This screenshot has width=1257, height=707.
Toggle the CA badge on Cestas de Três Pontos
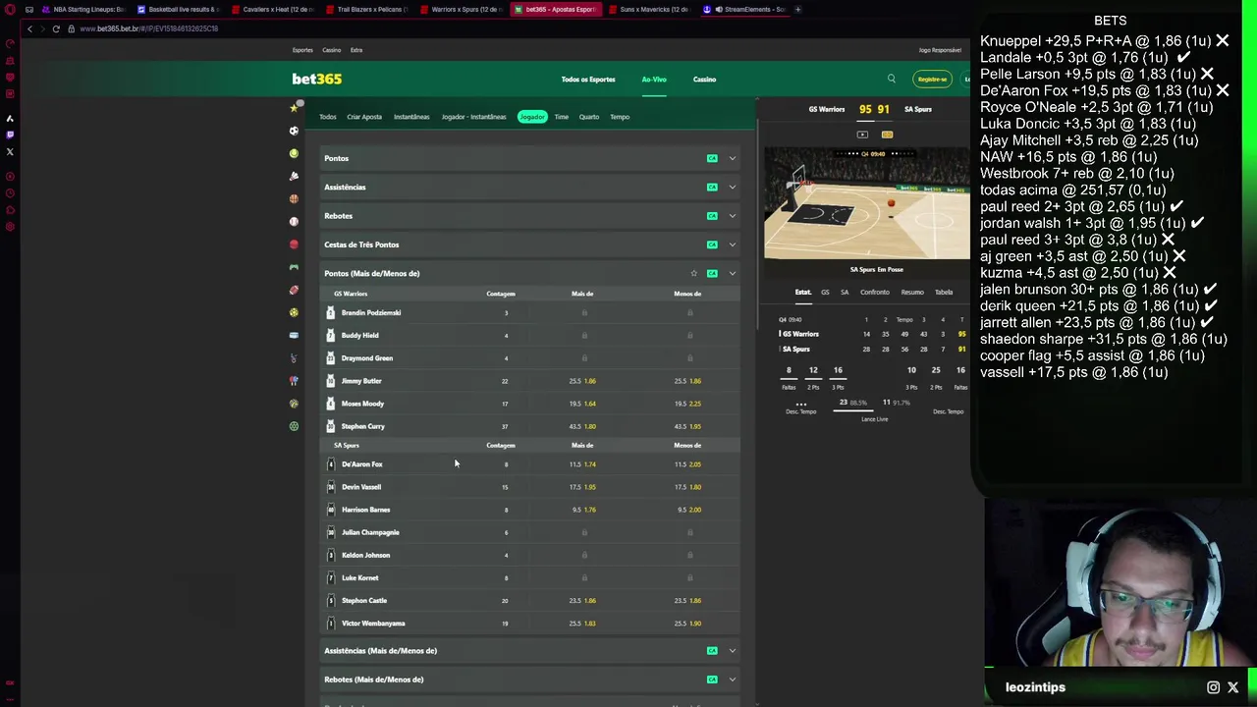point(712,245)
